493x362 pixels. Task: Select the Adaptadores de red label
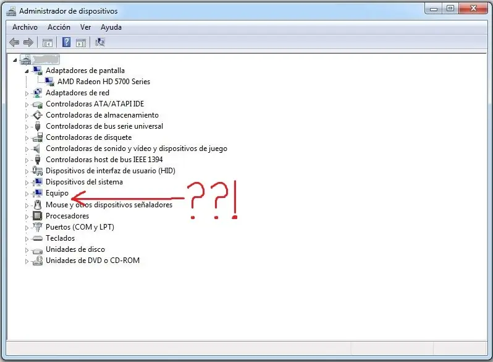(77, 93)
